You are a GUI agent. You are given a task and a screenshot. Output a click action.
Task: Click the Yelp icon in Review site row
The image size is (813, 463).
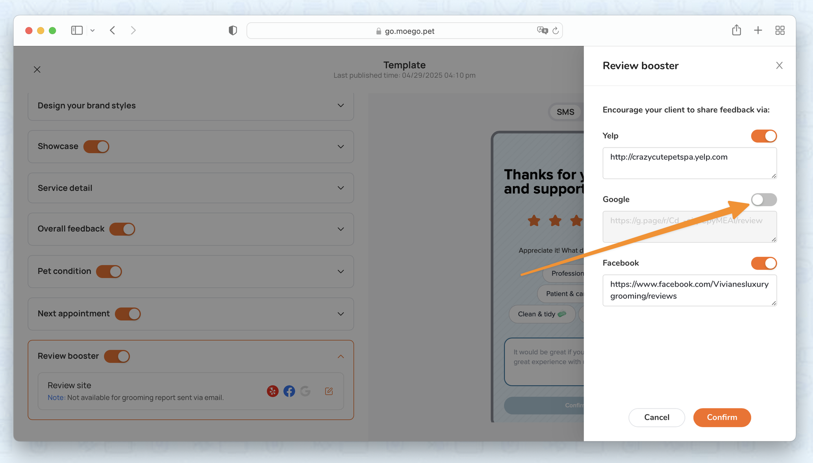point(273,391)
